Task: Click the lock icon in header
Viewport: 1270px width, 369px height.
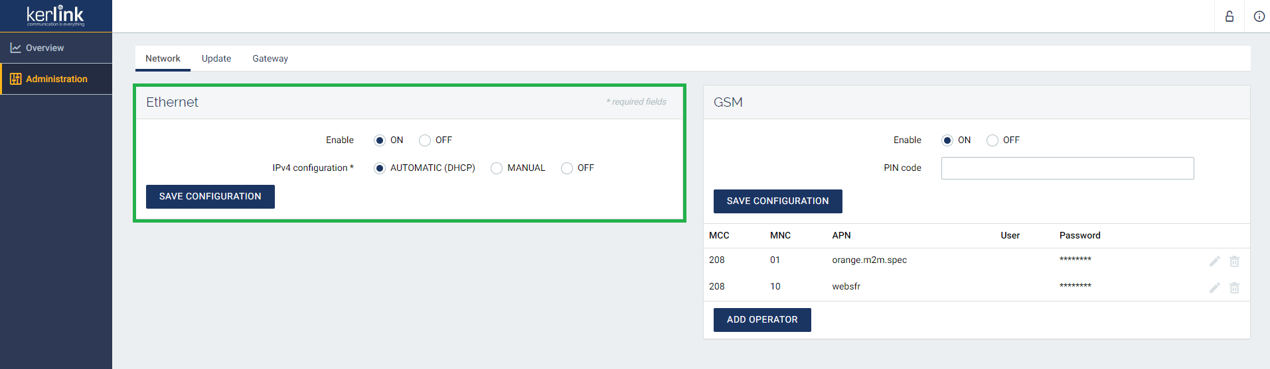Action: [x=1229, y=17]
